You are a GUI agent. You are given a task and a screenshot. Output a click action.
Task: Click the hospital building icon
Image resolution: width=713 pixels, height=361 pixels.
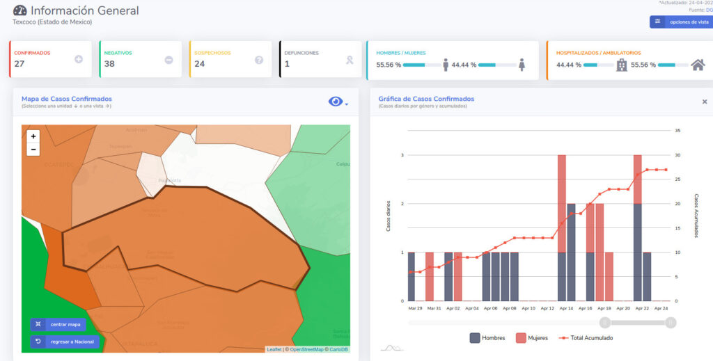[622, 65]
